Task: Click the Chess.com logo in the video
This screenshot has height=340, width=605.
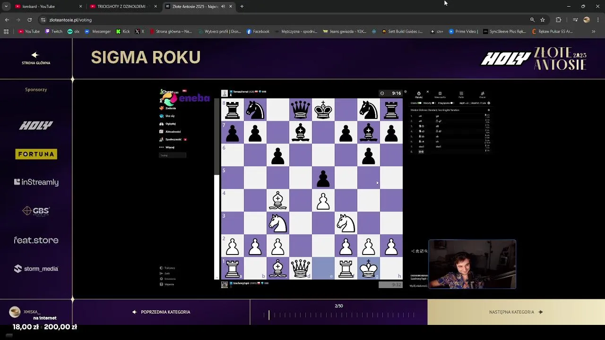Action: pyautogui.click(x=169, y=93)
